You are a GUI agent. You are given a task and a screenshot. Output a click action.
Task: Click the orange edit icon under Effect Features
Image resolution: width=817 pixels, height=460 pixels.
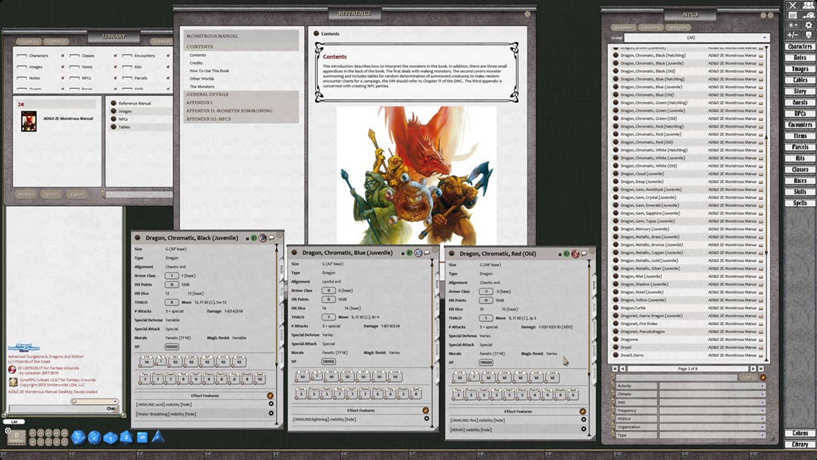pos(270,395)
